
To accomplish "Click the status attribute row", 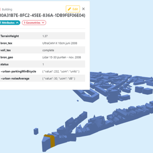I will click(42, 64).
